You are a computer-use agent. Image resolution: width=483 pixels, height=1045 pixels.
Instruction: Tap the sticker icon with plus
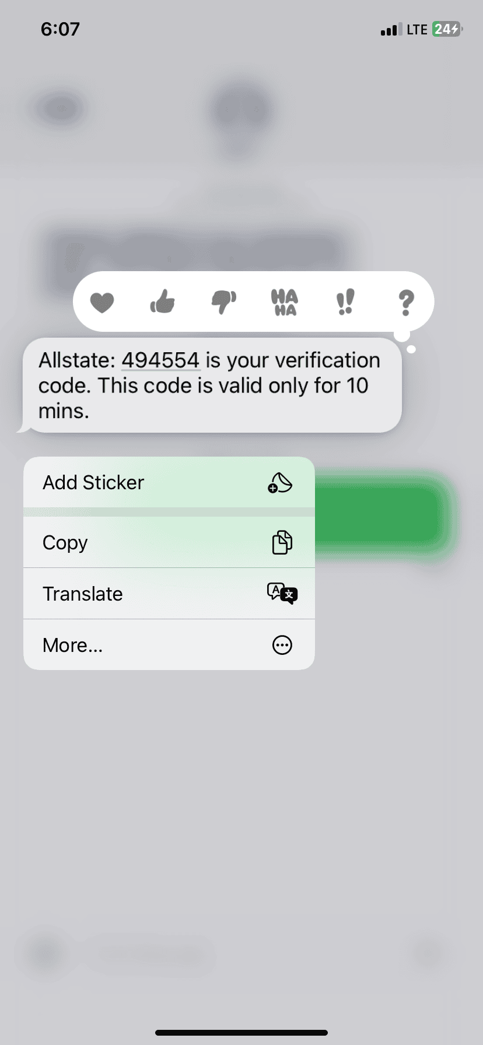tap(281, 483)
